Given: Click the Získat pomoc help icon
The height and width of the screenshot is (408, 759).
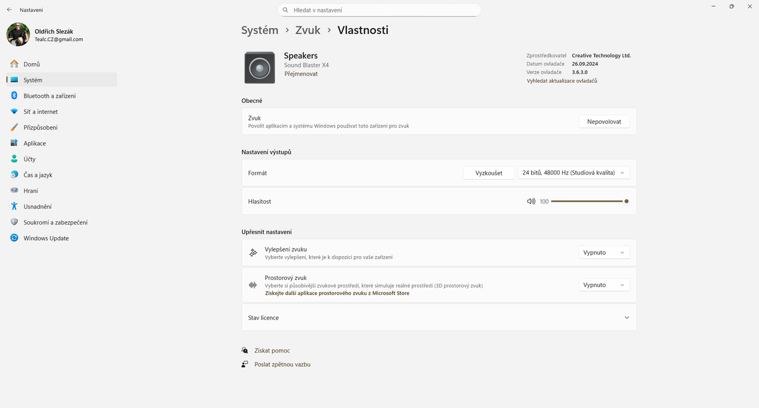Looking at the screenshot, I should click(x=245, y=350).
